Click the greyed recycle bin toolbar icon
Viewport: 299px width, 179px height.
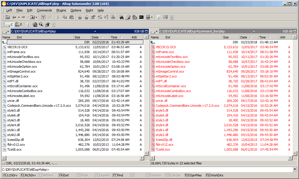point(172,17)
